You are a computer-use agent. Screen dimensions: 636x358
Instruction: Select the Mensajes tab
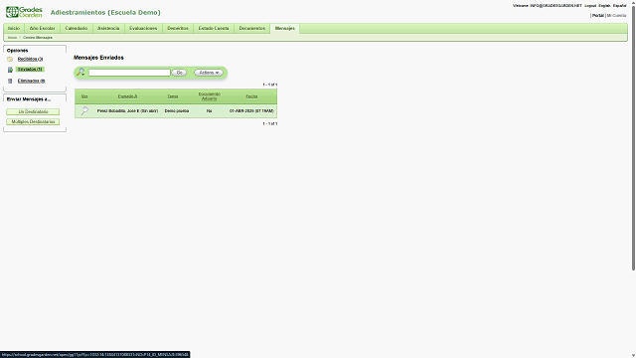pos(285,29)
